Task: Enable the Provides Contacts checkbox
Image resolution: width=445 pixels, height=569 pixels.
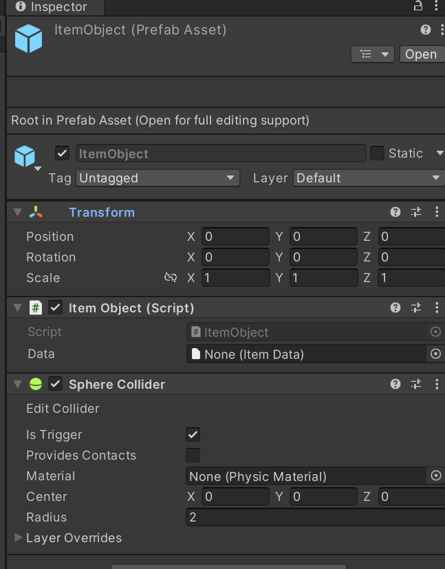Action: point(193,455)
